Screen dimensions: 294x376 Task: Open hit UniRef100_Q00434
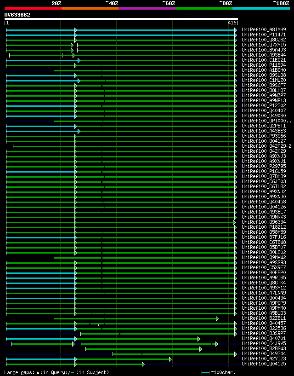point(264,298)
